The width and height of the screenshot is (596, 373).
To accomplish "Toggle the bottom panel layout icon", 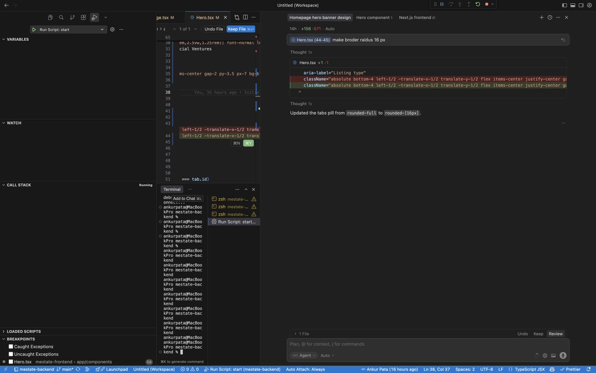I will [x=573, y=5].
